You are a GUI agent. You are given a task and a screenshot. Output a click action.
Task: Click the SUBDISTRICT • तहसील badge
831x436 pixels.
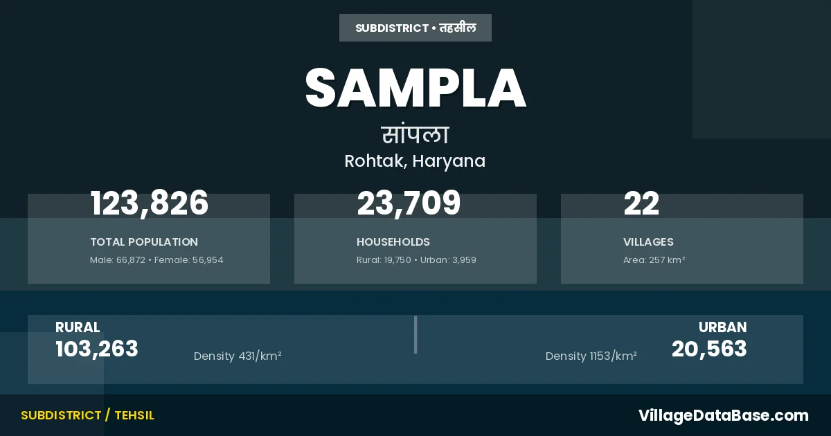click(415, 28)
